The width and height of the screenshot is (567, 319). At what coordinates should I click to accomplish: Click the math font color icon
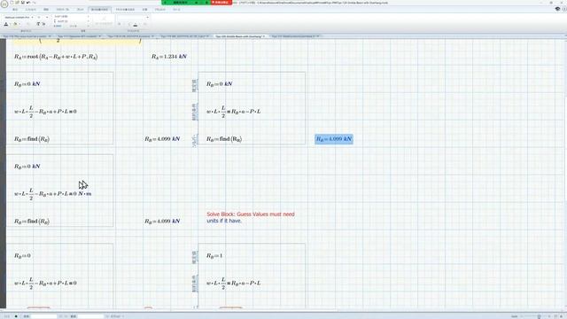coord(6,24)
